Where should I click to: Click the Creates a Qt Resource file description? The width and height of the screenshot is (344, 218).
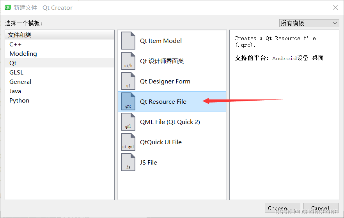click(x=275, y=42)
